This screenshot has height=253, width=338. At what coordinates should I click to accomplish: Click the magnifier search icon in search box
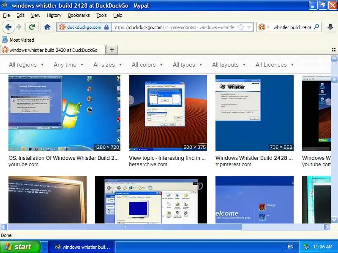click(316, 27)
